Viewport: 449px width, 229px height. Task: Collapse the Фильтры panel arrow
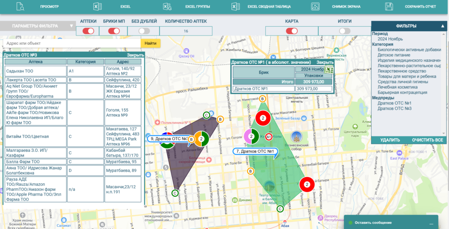click(x=442, y=26)
